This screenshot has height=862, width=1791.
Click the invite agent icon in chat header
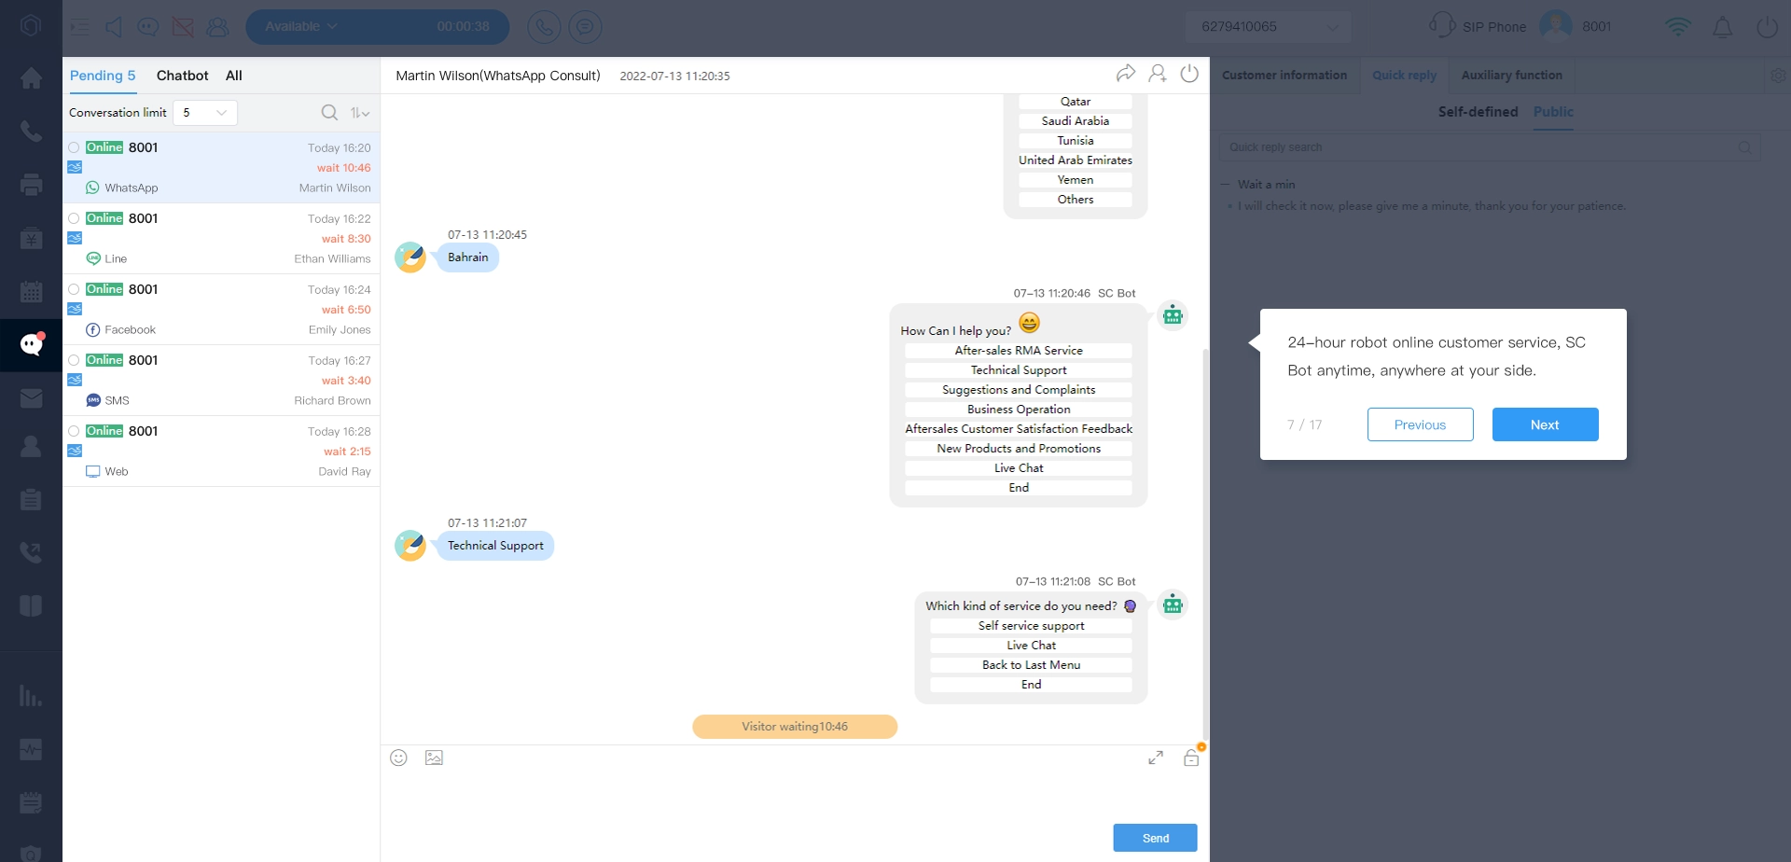click(1158, 74)
